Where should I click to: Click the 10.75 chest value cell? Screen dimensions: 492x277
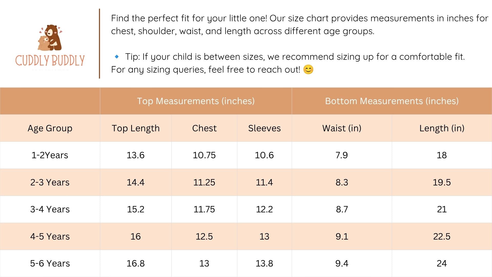(204, 155)
